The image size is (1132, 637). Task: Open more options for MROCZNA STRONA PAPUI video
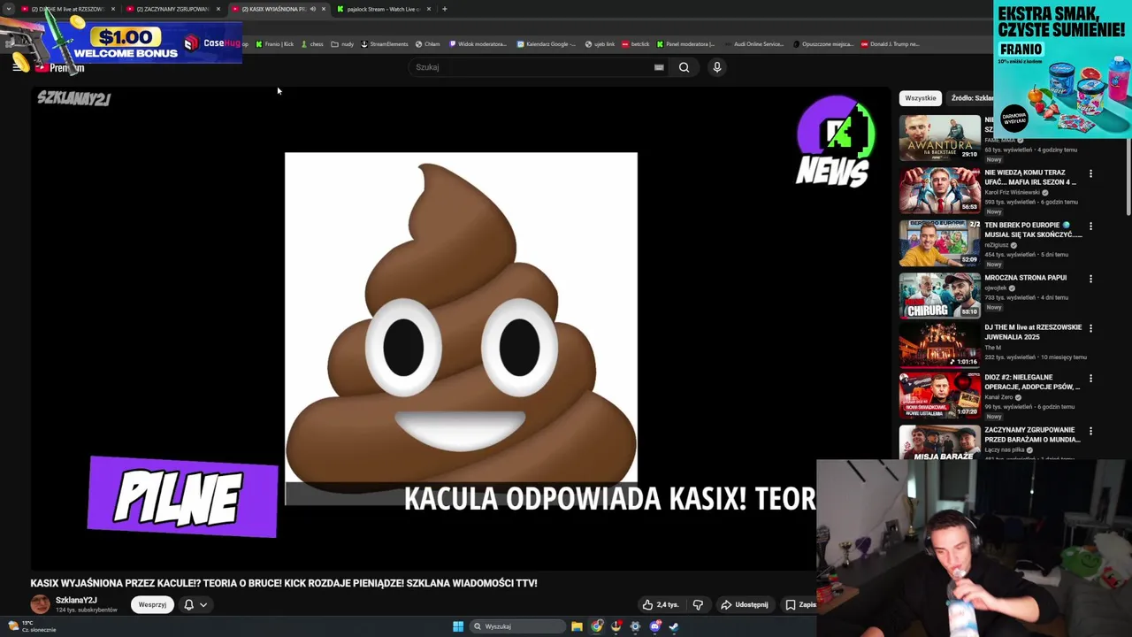(1090, 279)
